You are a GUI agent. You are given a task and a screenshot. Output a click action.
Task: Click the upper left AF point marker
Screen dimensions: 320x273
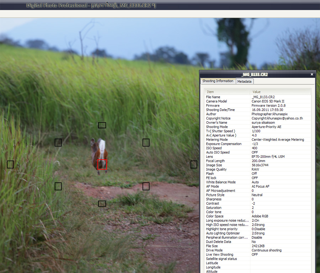click(58, 143)
